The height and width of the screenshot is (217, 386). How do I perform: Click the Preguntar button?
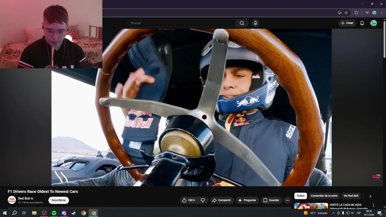click(x=247, y=200)
